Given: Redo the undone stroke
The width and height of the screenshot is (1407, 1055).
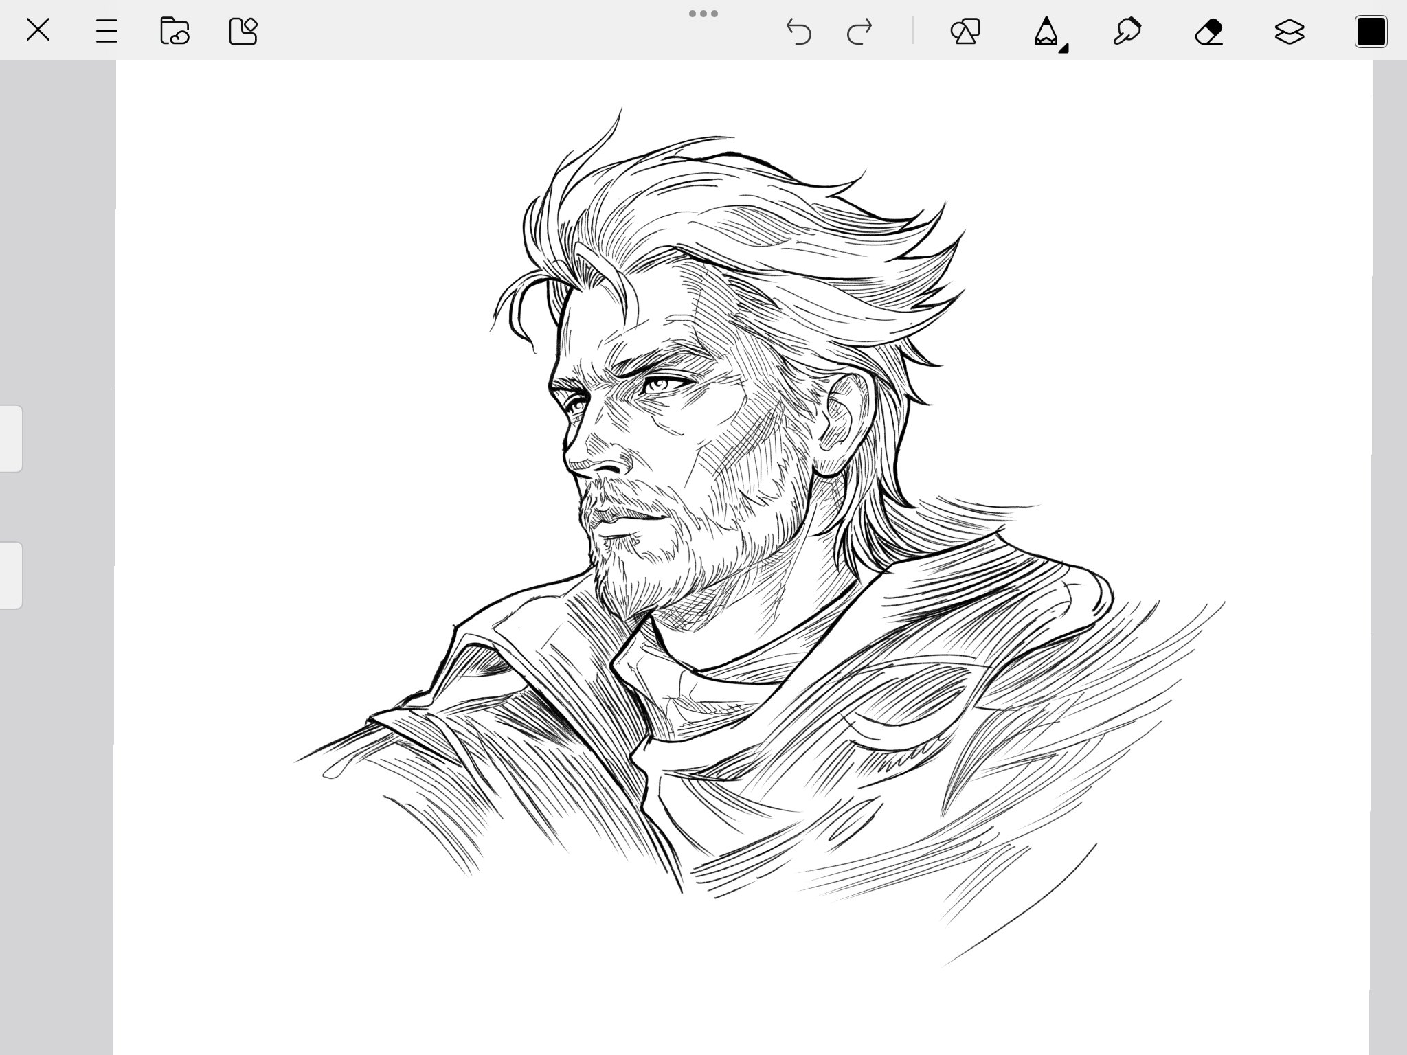Looking at the screenshot, I should coord(859,32).
